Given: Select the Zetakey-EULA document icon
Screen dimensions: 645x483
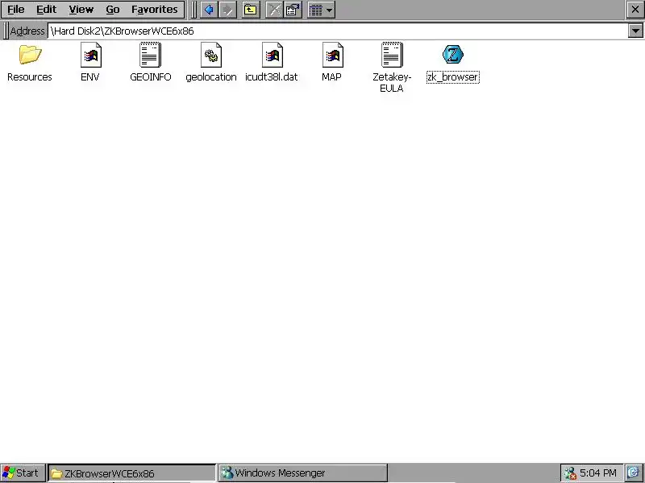Looking at the screenshot, I should [x=392, y=55].
